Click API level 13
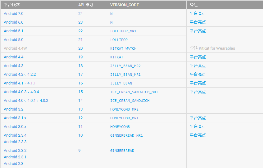264x168 pixels. (80, 109)
